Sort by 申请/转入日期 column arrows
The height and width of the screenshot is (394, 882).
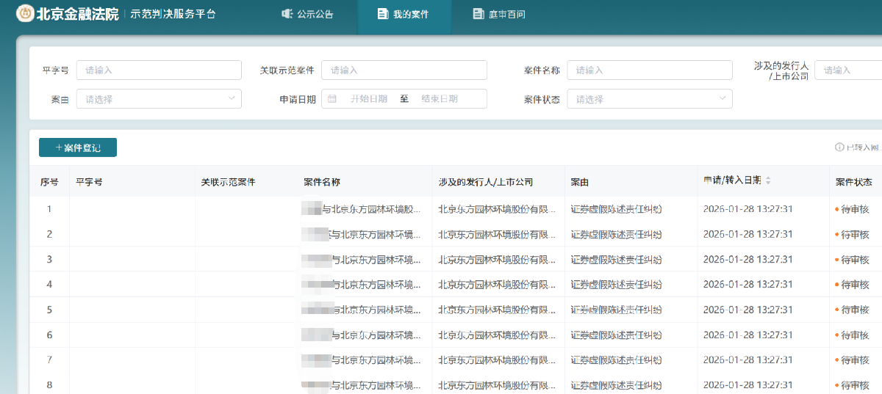(769, 180)
